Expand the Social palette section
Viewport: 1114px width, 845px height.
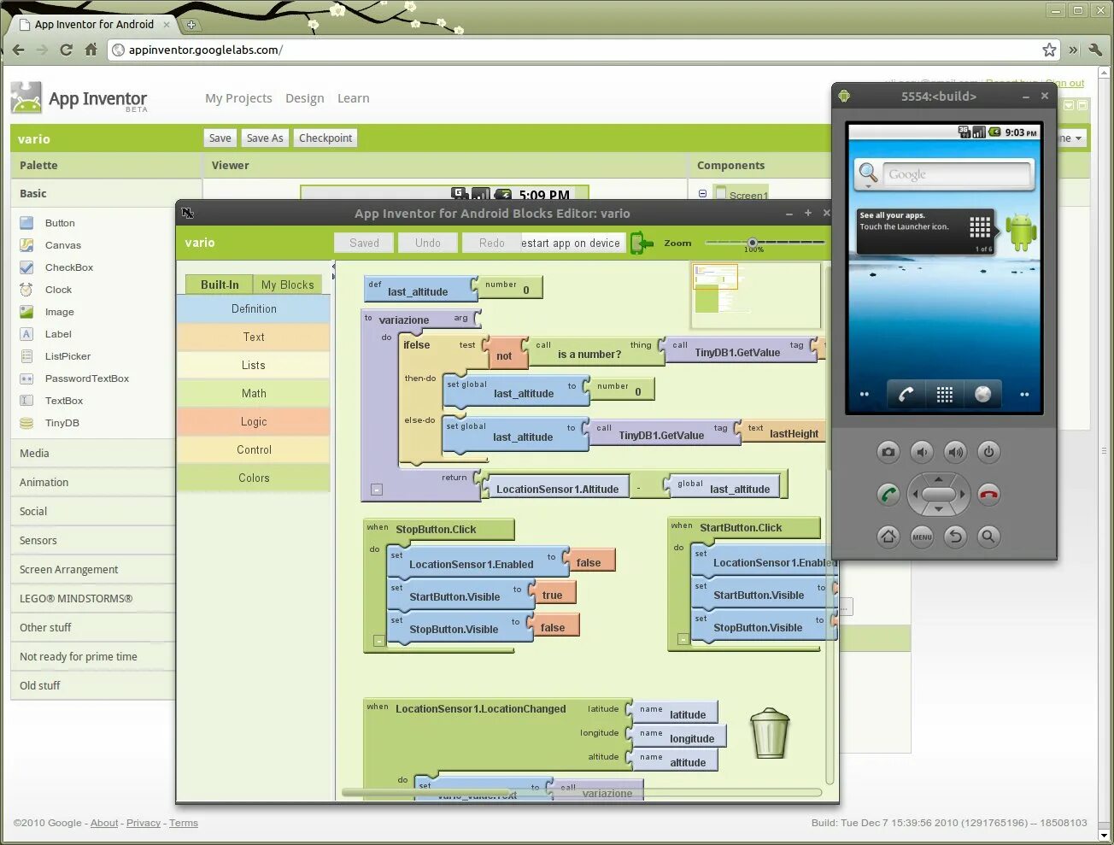[93, 512]
